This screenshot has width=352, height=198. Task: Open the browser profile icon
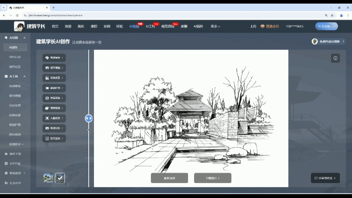click(x=342, y=15)
